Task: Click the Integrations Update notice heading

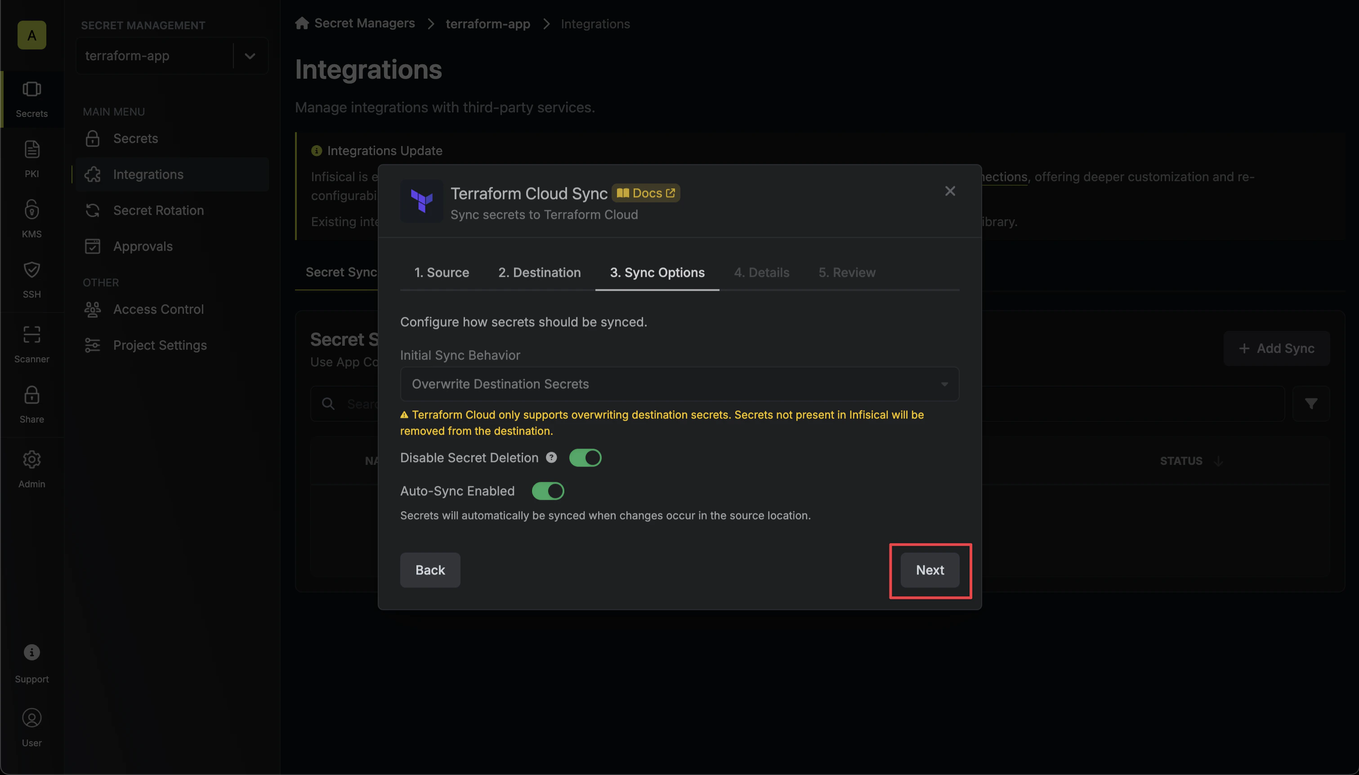Action: (384, 151)
